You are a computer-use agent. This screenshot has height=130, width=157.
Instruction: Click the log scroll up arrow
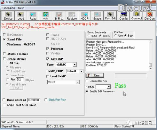click(x=151, y=42)
